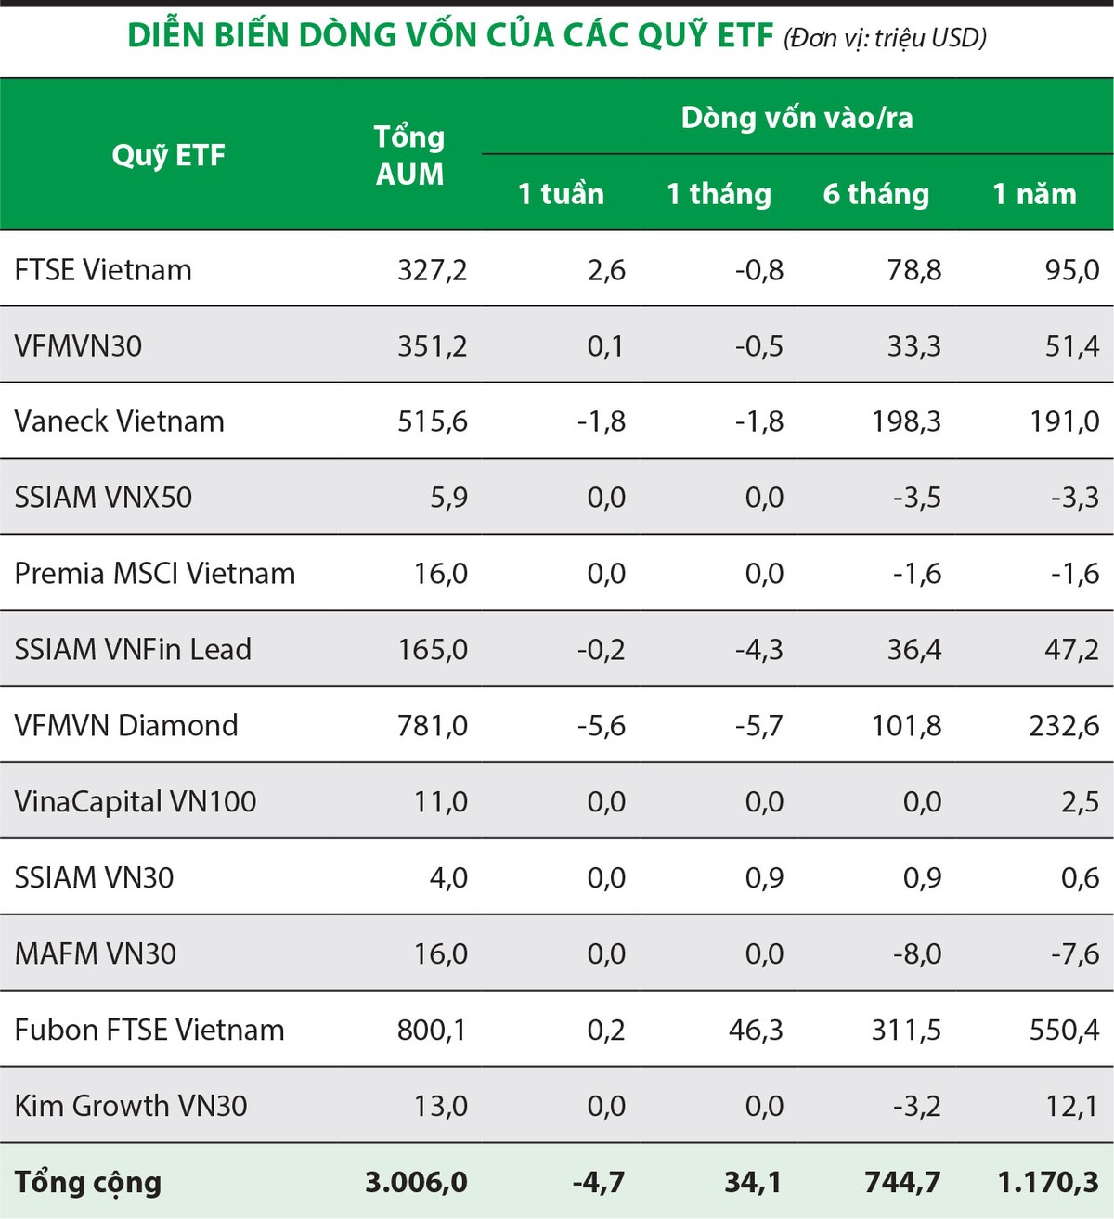Select the '1 tháng' column header
The image size is (1114, 1219).
719,193
